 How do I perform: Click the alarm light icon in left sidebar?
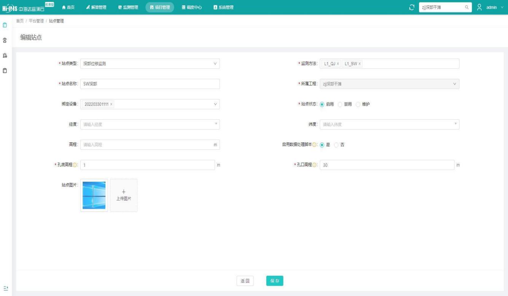pyautogui.click(x=5, y=56)
